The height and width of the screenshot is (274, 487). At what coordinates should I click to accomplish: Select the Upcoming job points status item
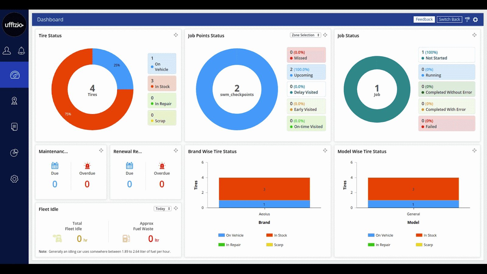pyautogui.click(x=306, y=72)
